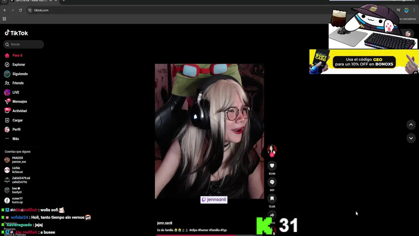The image size is (419, 236).
Task: Click the #humor hashtag
Action: [x=203, y=230]
